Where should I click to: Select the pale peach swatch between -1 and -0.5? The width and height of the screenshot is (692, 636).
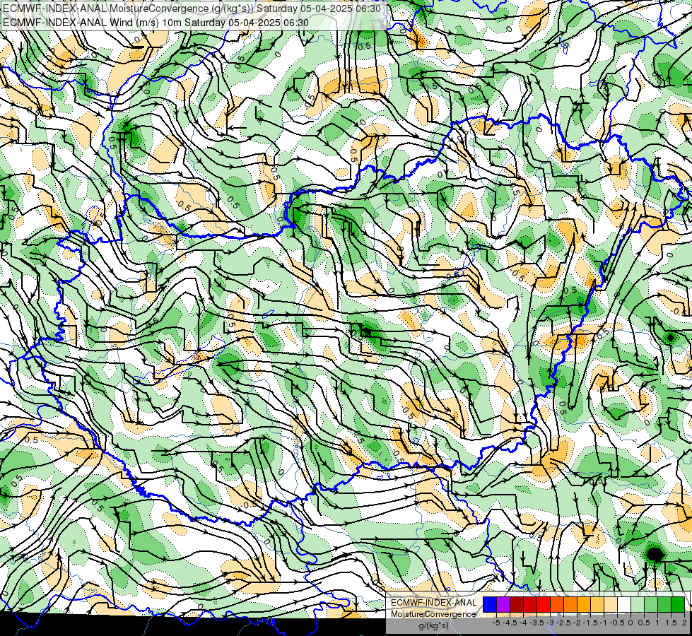(611, 604)
